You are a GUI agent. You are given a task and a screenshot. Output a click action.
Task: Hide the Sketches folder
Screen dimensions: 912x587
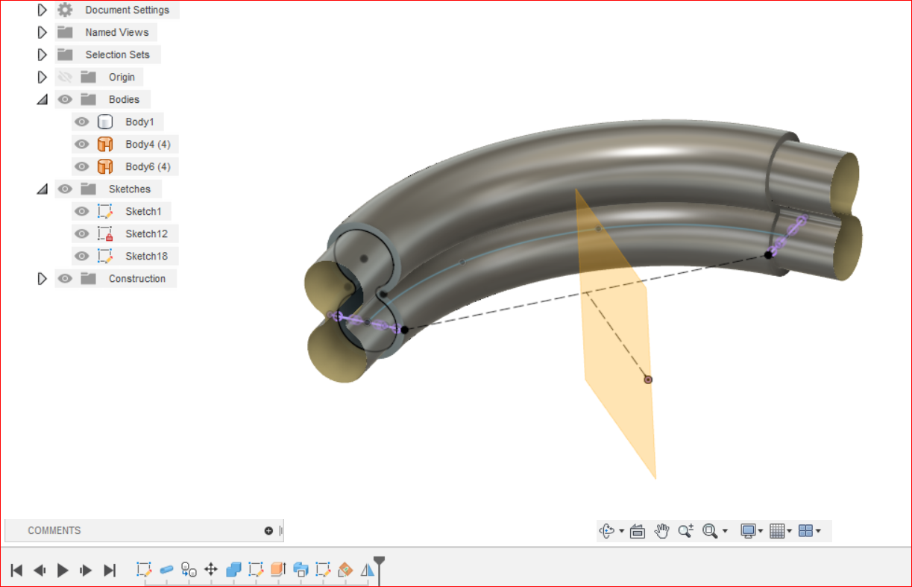[x=65, y=189]
